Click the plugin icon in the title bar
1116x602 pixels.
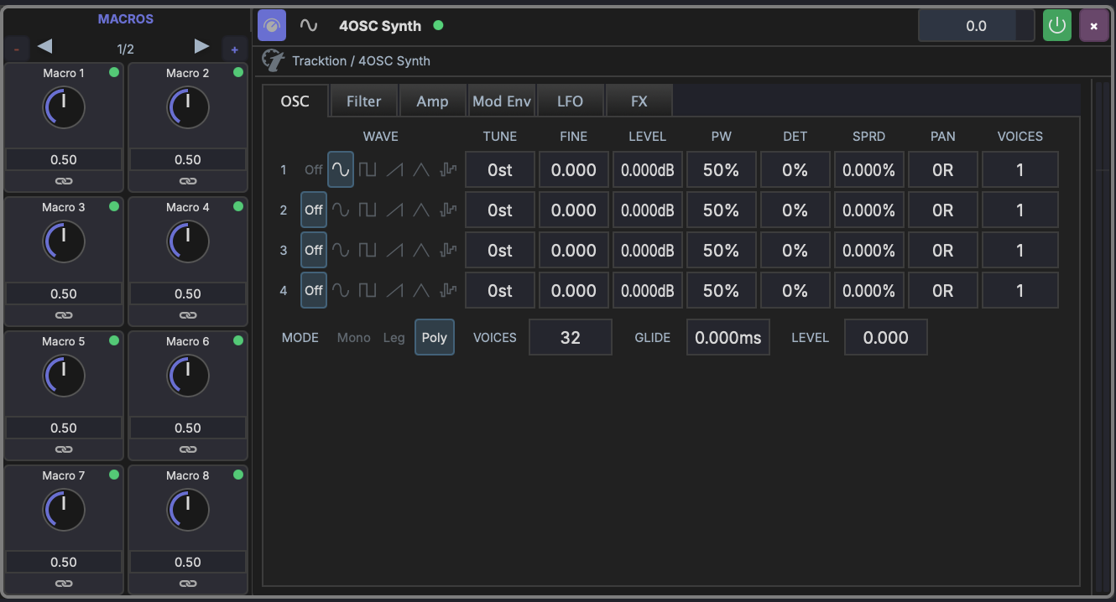coord(271,25)
